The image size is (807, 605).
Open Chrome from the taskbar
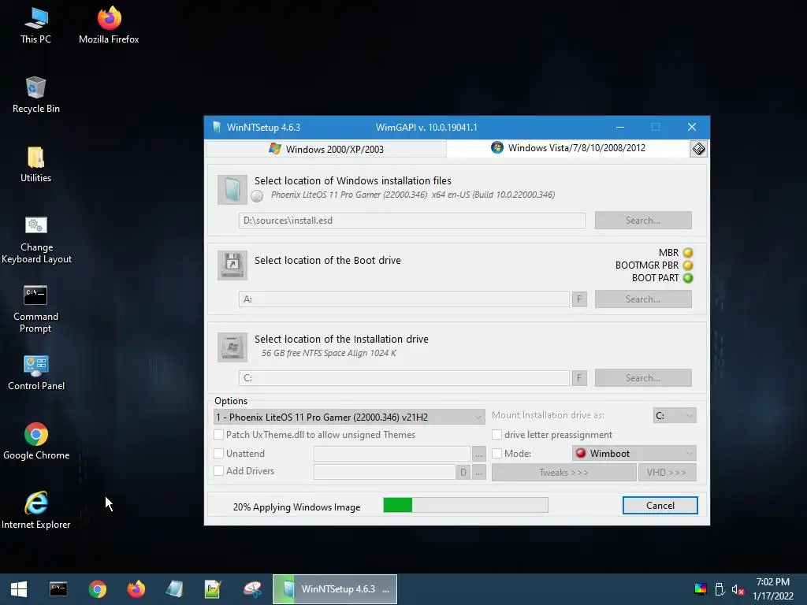pos(97,589)
